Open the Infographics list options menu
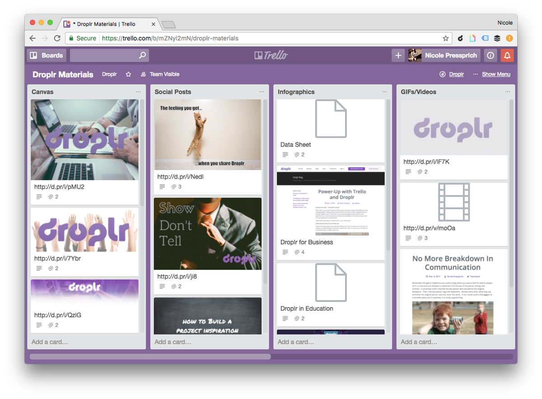 coord(384,92)
